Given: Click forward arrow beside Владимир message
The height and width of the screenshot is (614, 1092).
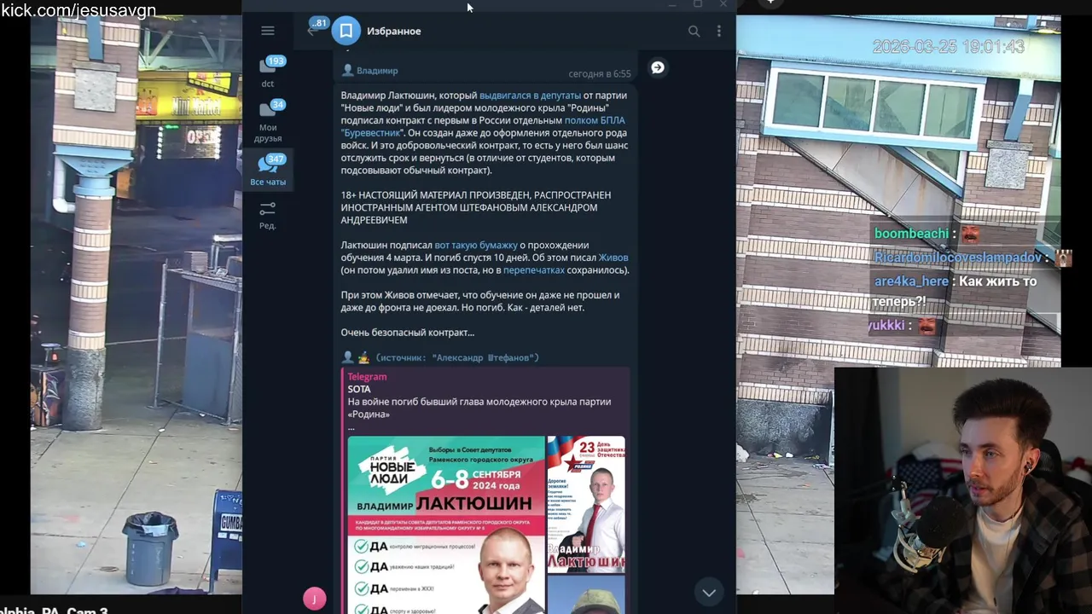Looking at the screenshot, I should click(658, 67).
